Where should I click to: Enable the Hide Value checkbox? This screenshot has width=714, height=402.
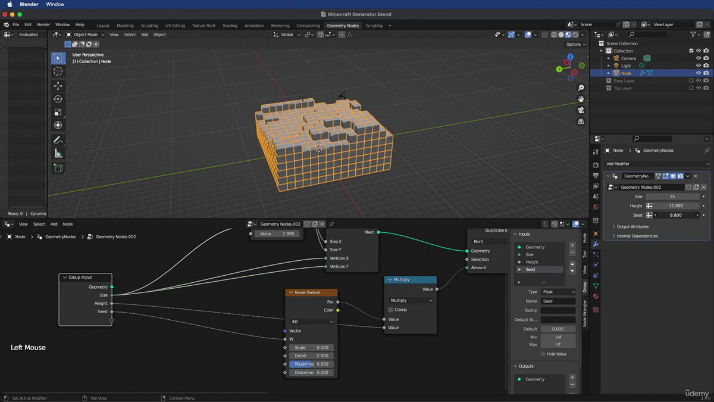point(543,354)
